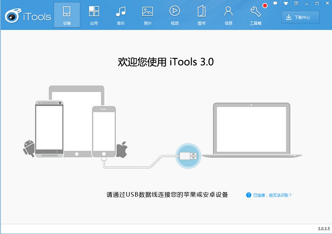Image resolution: width=332 pixels, height=234 pixels.
Task: Click the version number 3.0.3.5
Action: tap(323, 229)
